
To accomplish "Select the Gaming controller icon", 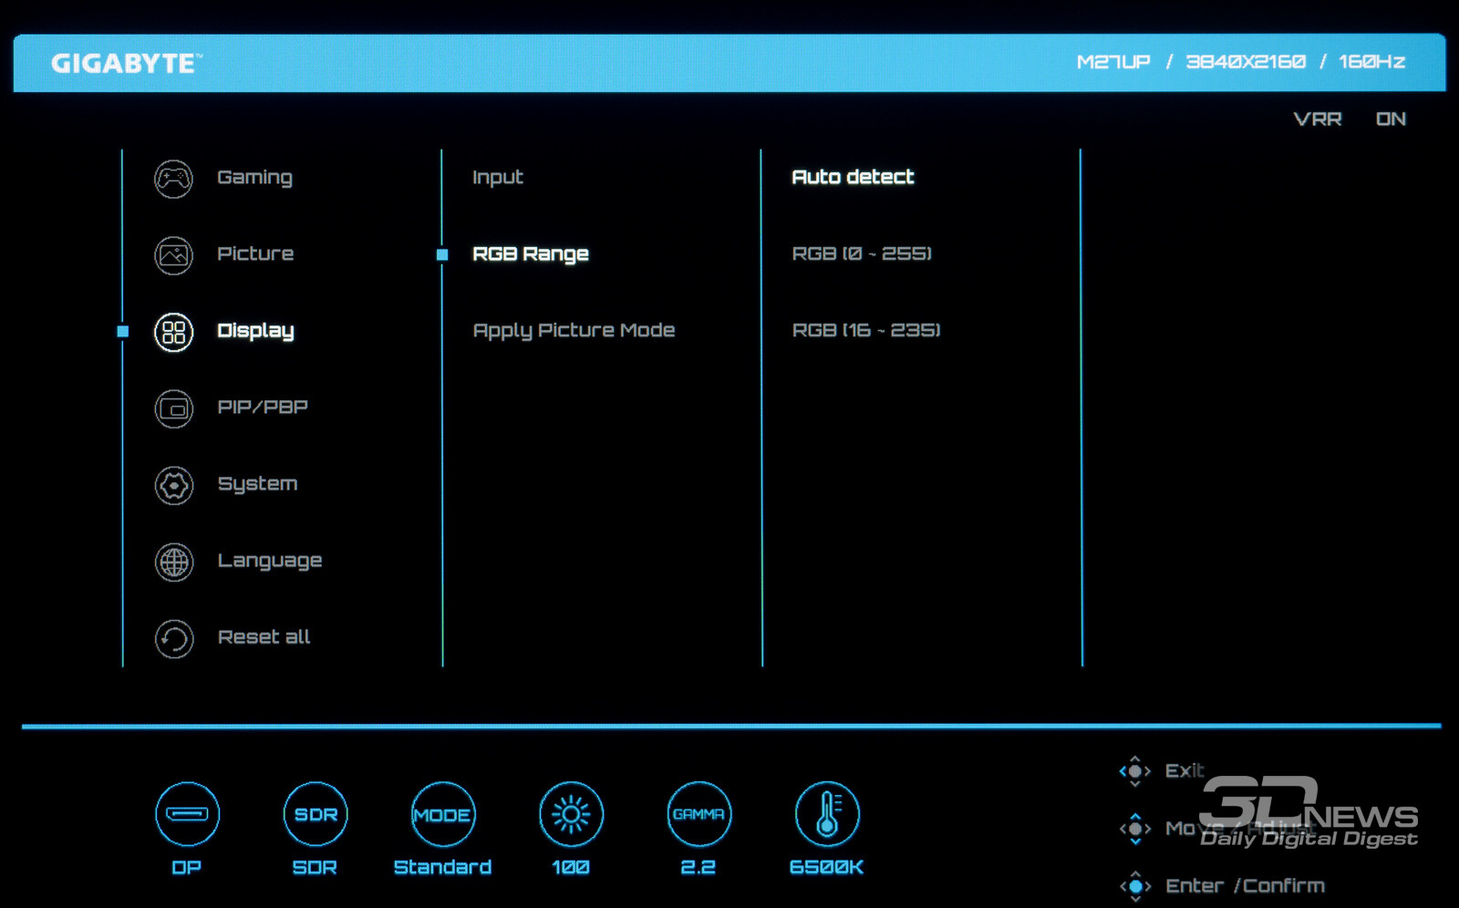I will pyautogui.click(x=173, y=179).
